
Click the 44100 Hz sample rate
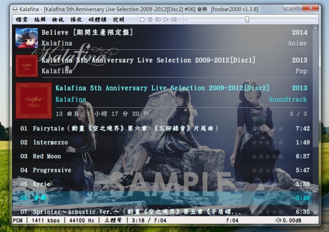[82, 221]
